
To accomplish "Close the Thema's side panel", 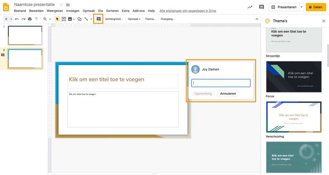I will coord(324,21).
